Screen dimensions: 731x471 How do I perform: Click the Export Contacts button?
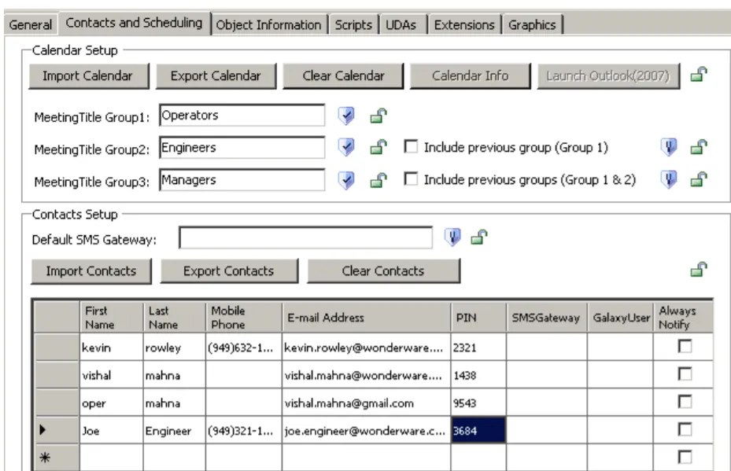tap(231, 269)
